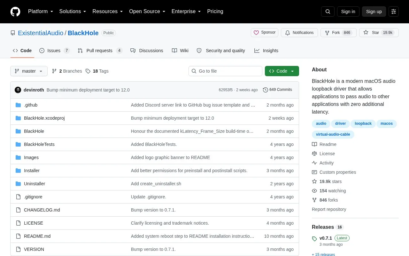This screenshot has width=409, height=256.
Task: Expand the Enterprise menu
Action: [186, 12]
